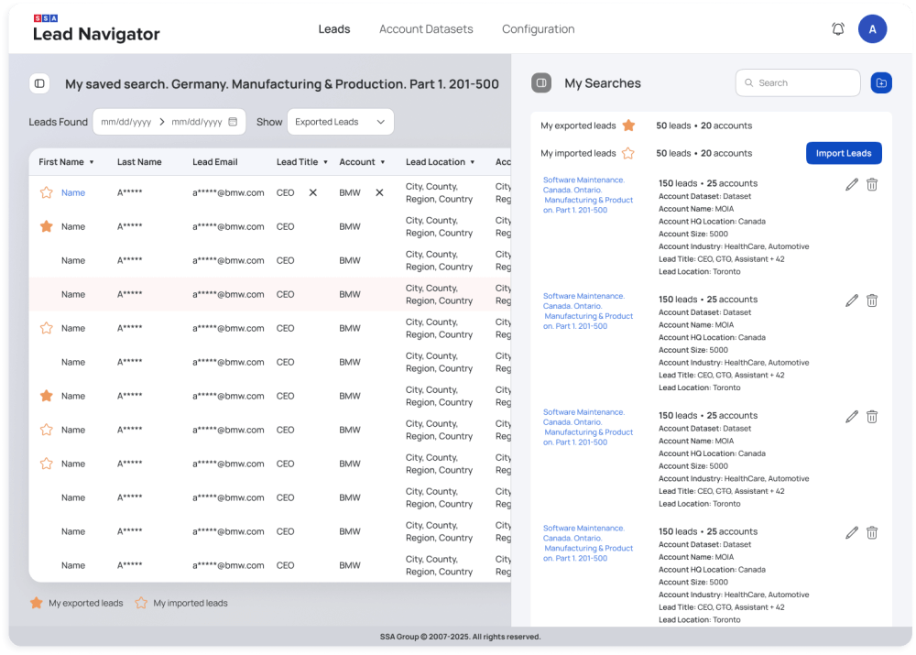This screenshot has width=916, height=655.
Task: Toggle the filled star in the second lead row
Action: pos(46,226)
